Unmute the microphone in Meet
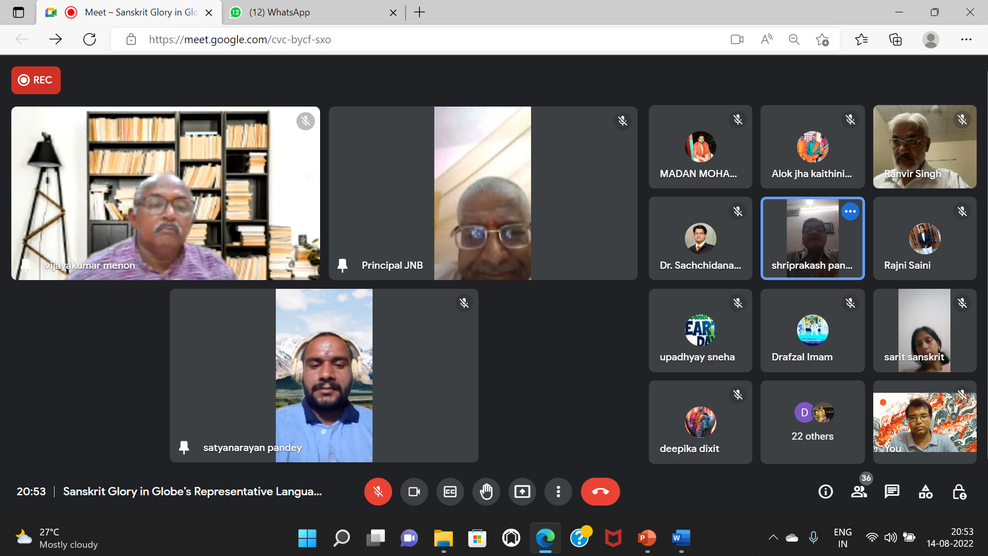Image resolution: width=988 pixels, height=556 pixels. click(378, 492)
